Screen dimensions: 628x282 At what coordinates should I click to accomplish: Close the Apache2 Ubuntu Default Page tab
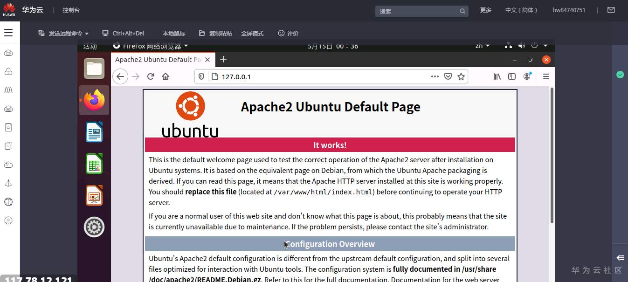point(208,59)
